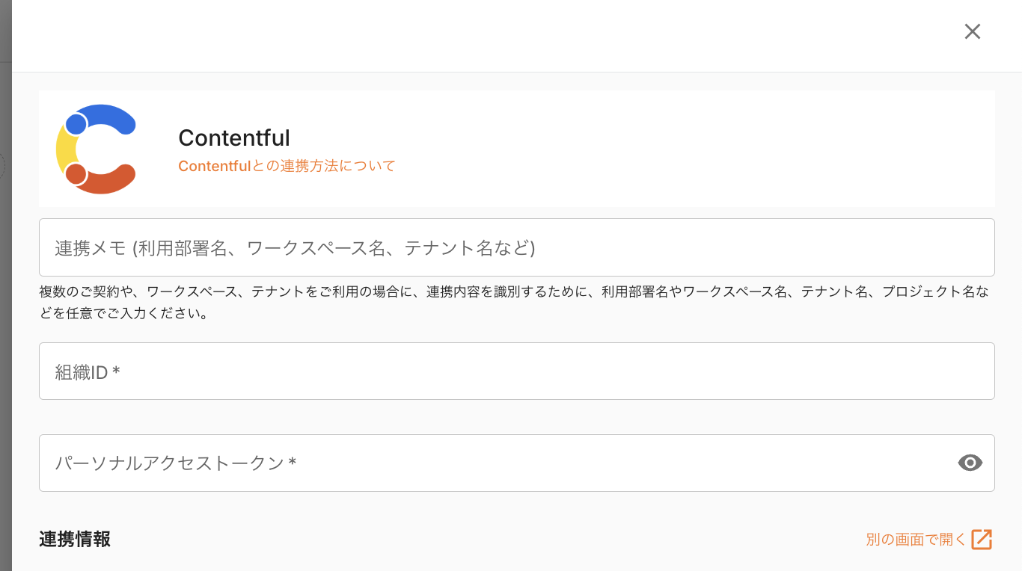Click the red dot in the Contentful logo

point(76,174)
